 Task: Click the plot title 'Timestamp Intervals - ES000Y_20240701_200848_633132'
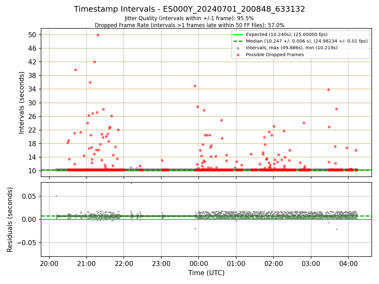click(x=189, y=9)
